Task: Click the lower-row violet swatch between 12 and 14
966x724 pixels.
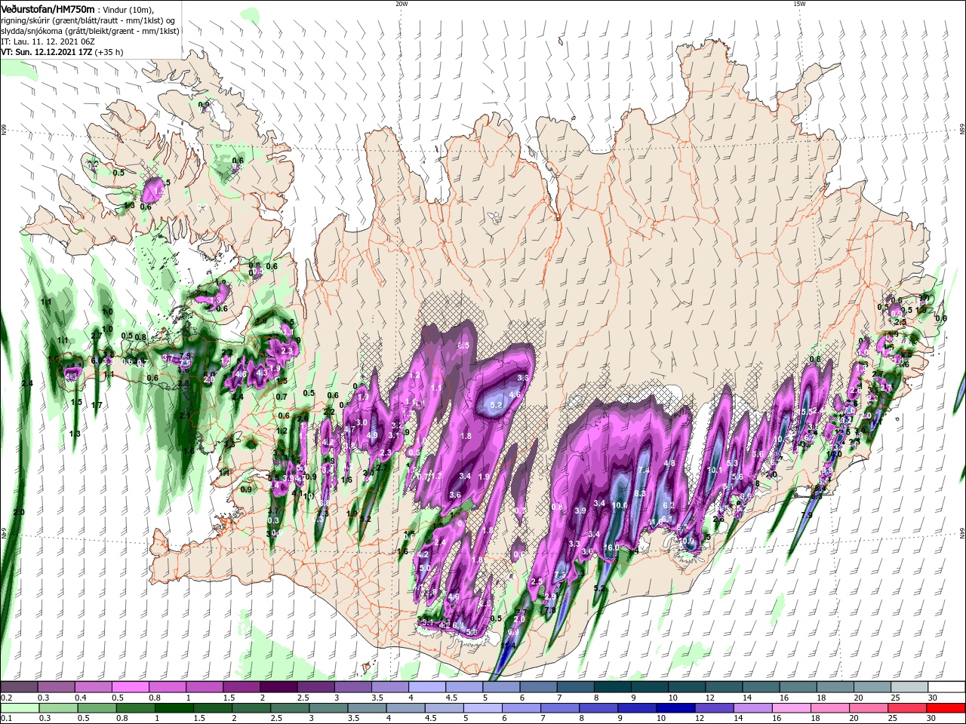Action: click(x=714, y=708)
